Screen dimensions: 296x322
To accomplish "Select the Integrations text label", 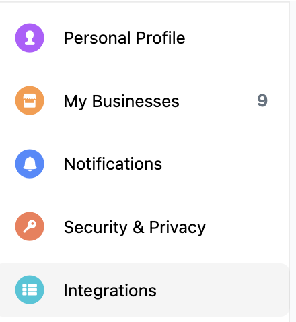I will [x=110, y=291].
